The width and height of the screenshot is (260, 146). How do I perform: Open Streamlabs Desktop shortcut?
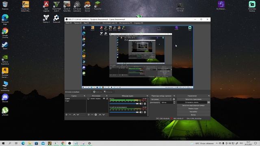(x=252, y=6)
